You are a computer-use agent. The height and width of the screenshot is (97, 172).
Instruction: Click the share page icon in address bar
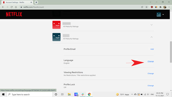pyautogui.click(x=142, y=7)
